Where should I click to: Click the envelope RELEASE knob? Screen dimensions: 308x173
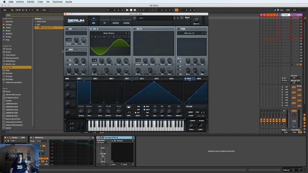[x=119, y=111]
